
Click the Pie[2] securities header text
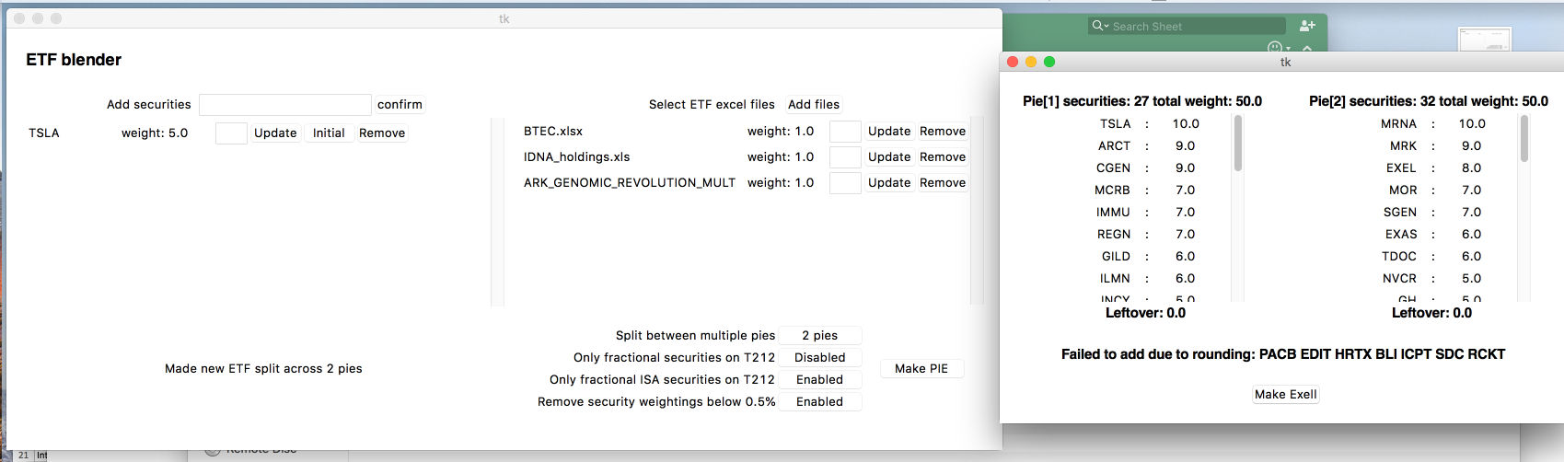(1429, 101)
